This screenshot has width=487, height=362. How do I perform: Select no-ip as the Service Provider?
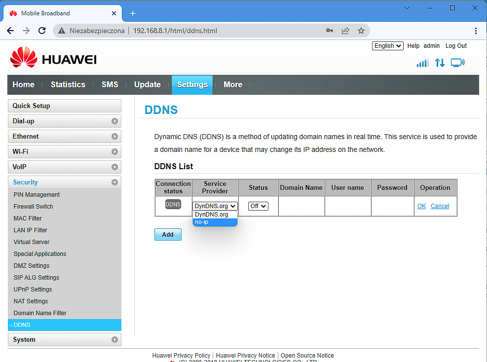tap(201, 222)
